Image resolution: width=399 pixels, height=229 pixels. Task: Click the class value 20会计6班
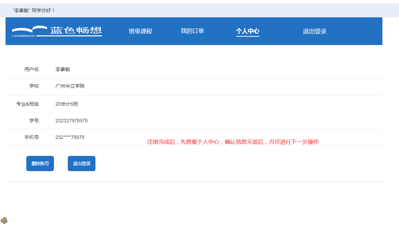pos(66,104)
